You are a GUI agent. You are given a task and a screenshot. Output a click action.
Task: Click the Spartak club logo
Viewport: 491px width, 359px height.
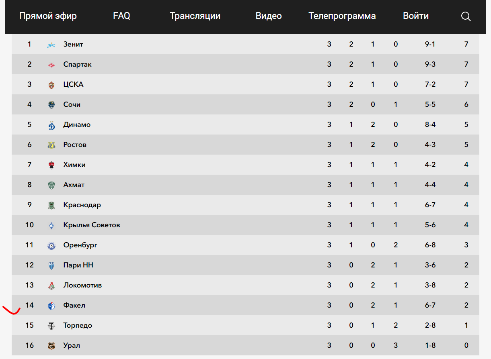[51, 65]
